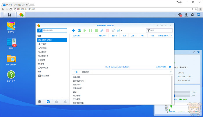Click the UL: 0 bytes/s status text
The height and width of the screenshot is (117, 203).
(x=124, y=67)
